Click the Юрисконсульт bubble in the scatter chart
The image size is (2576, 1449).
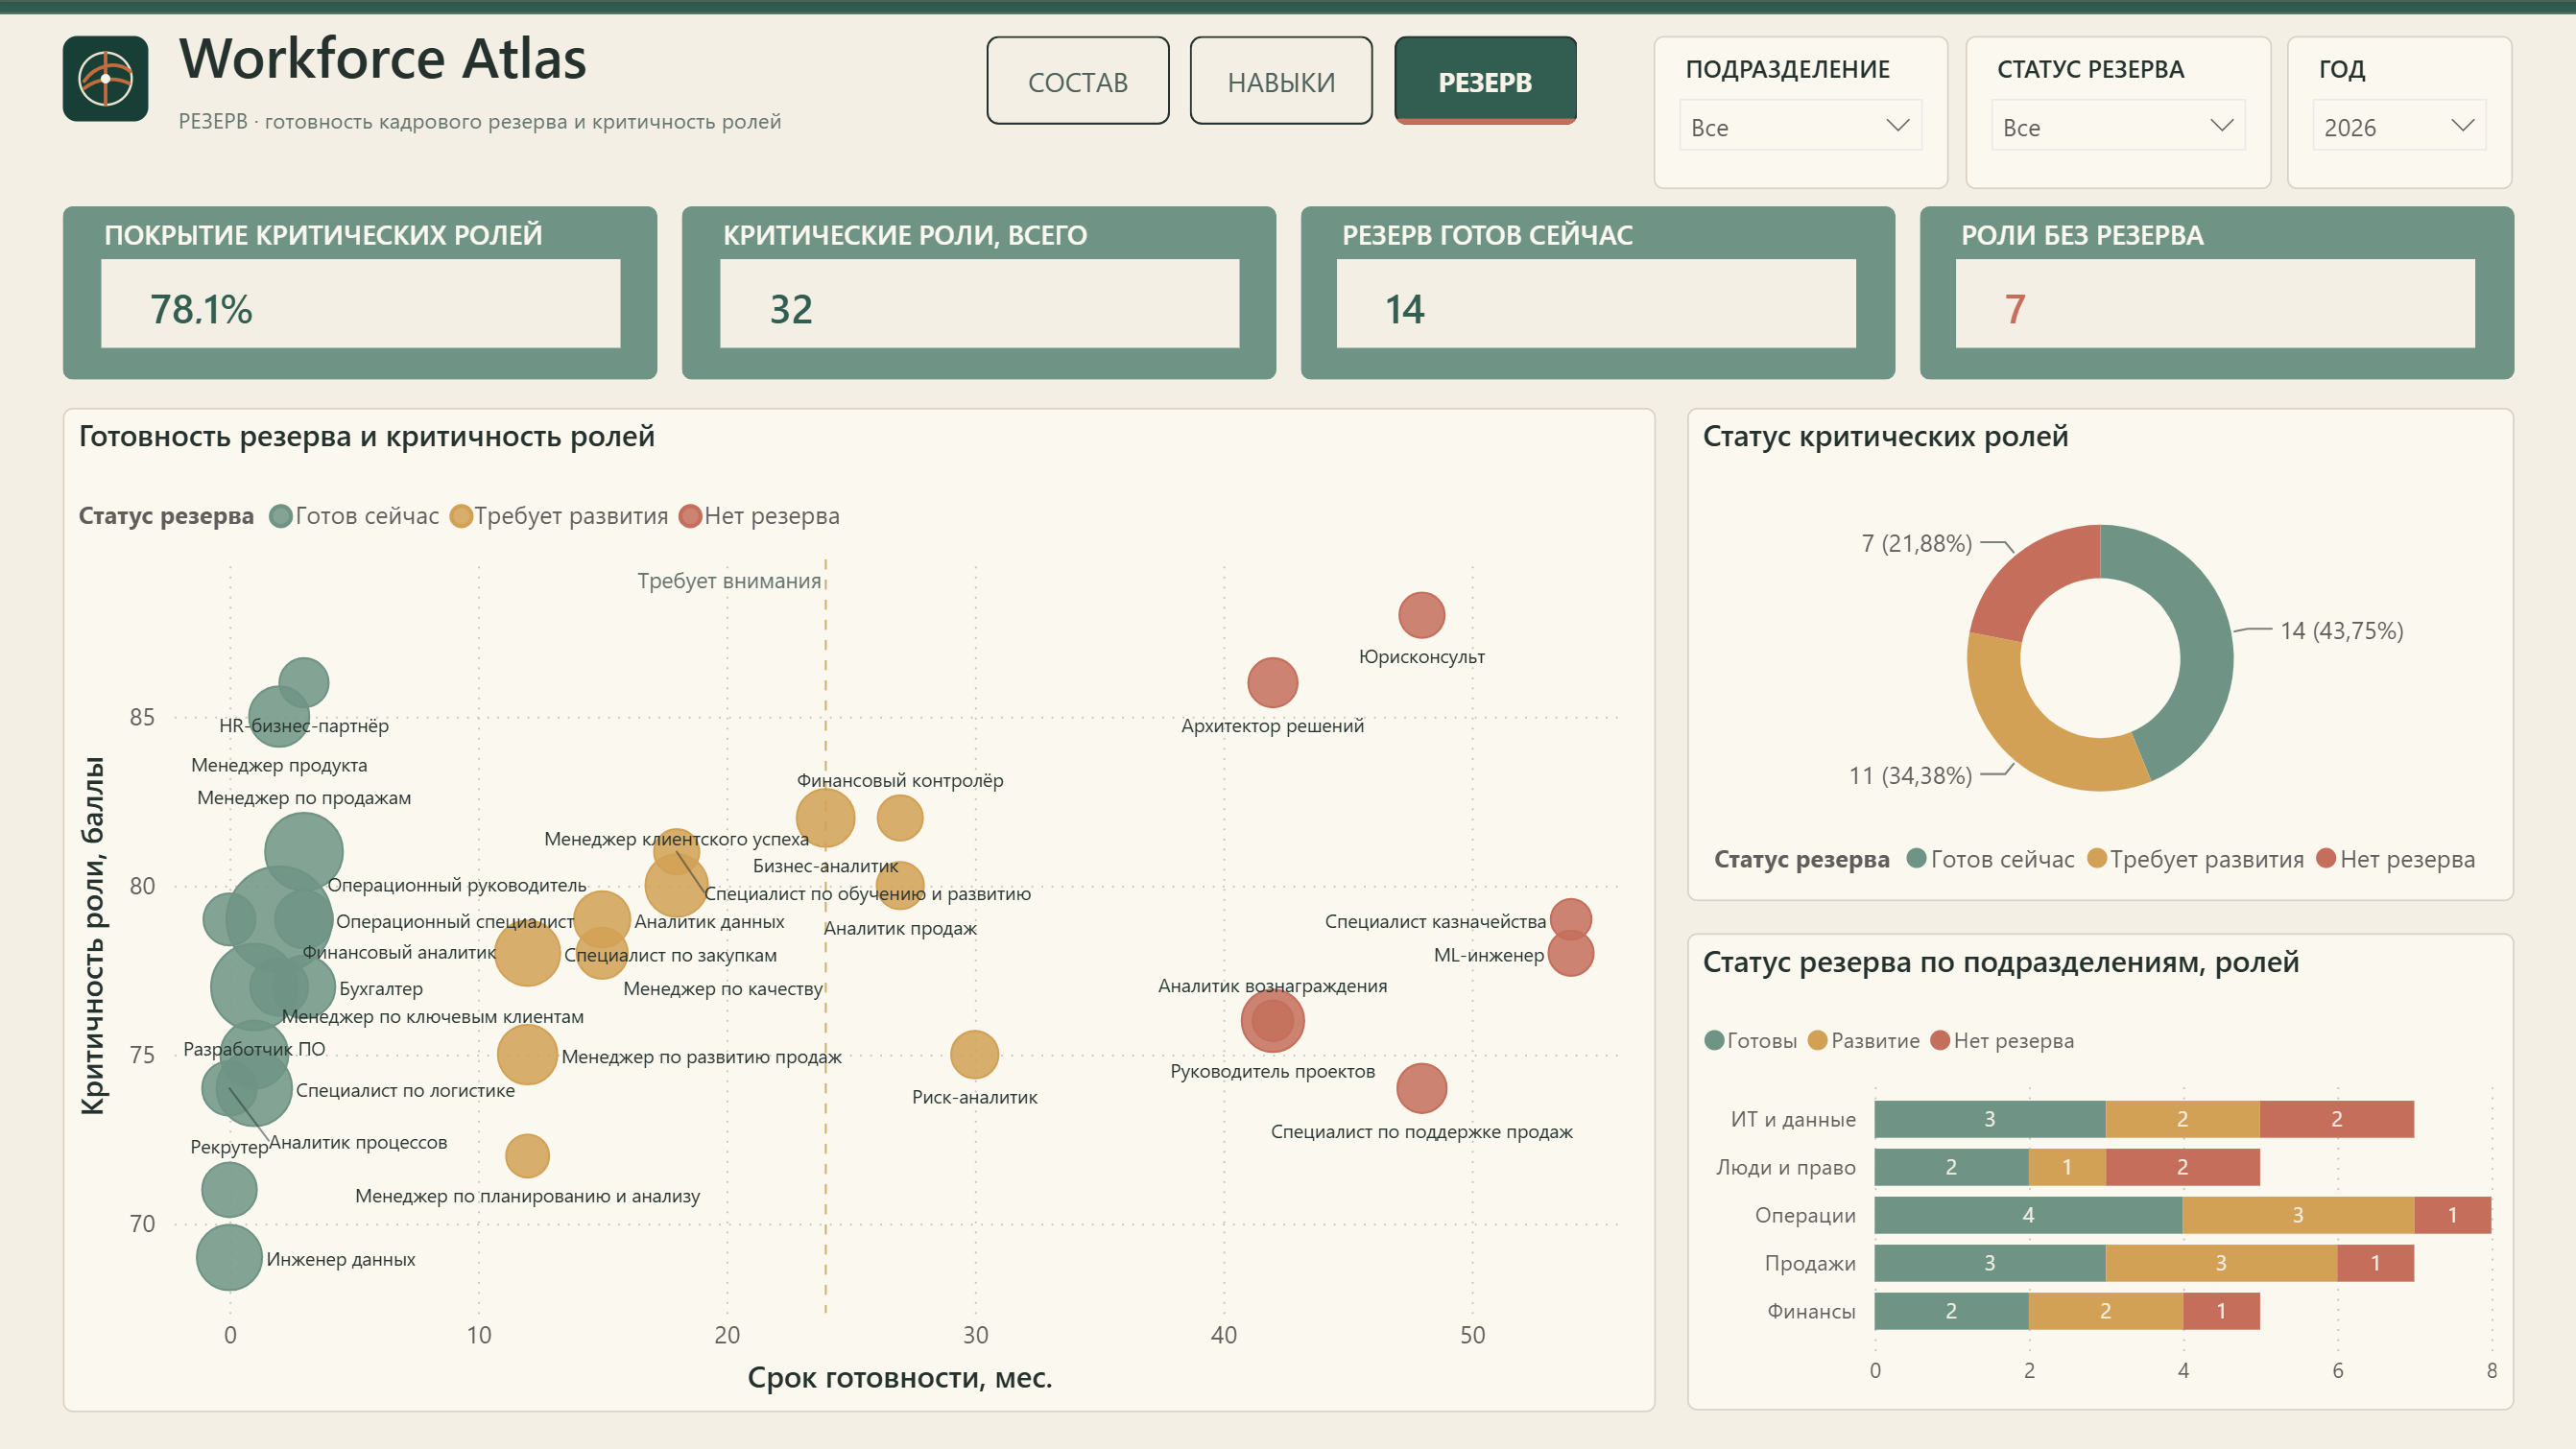tap(1421, 614)
